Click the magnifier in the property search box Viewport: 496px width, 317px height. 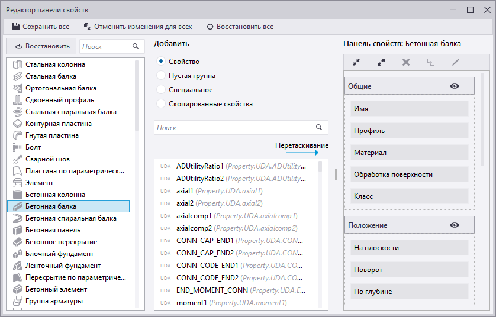tap(319, 127)
